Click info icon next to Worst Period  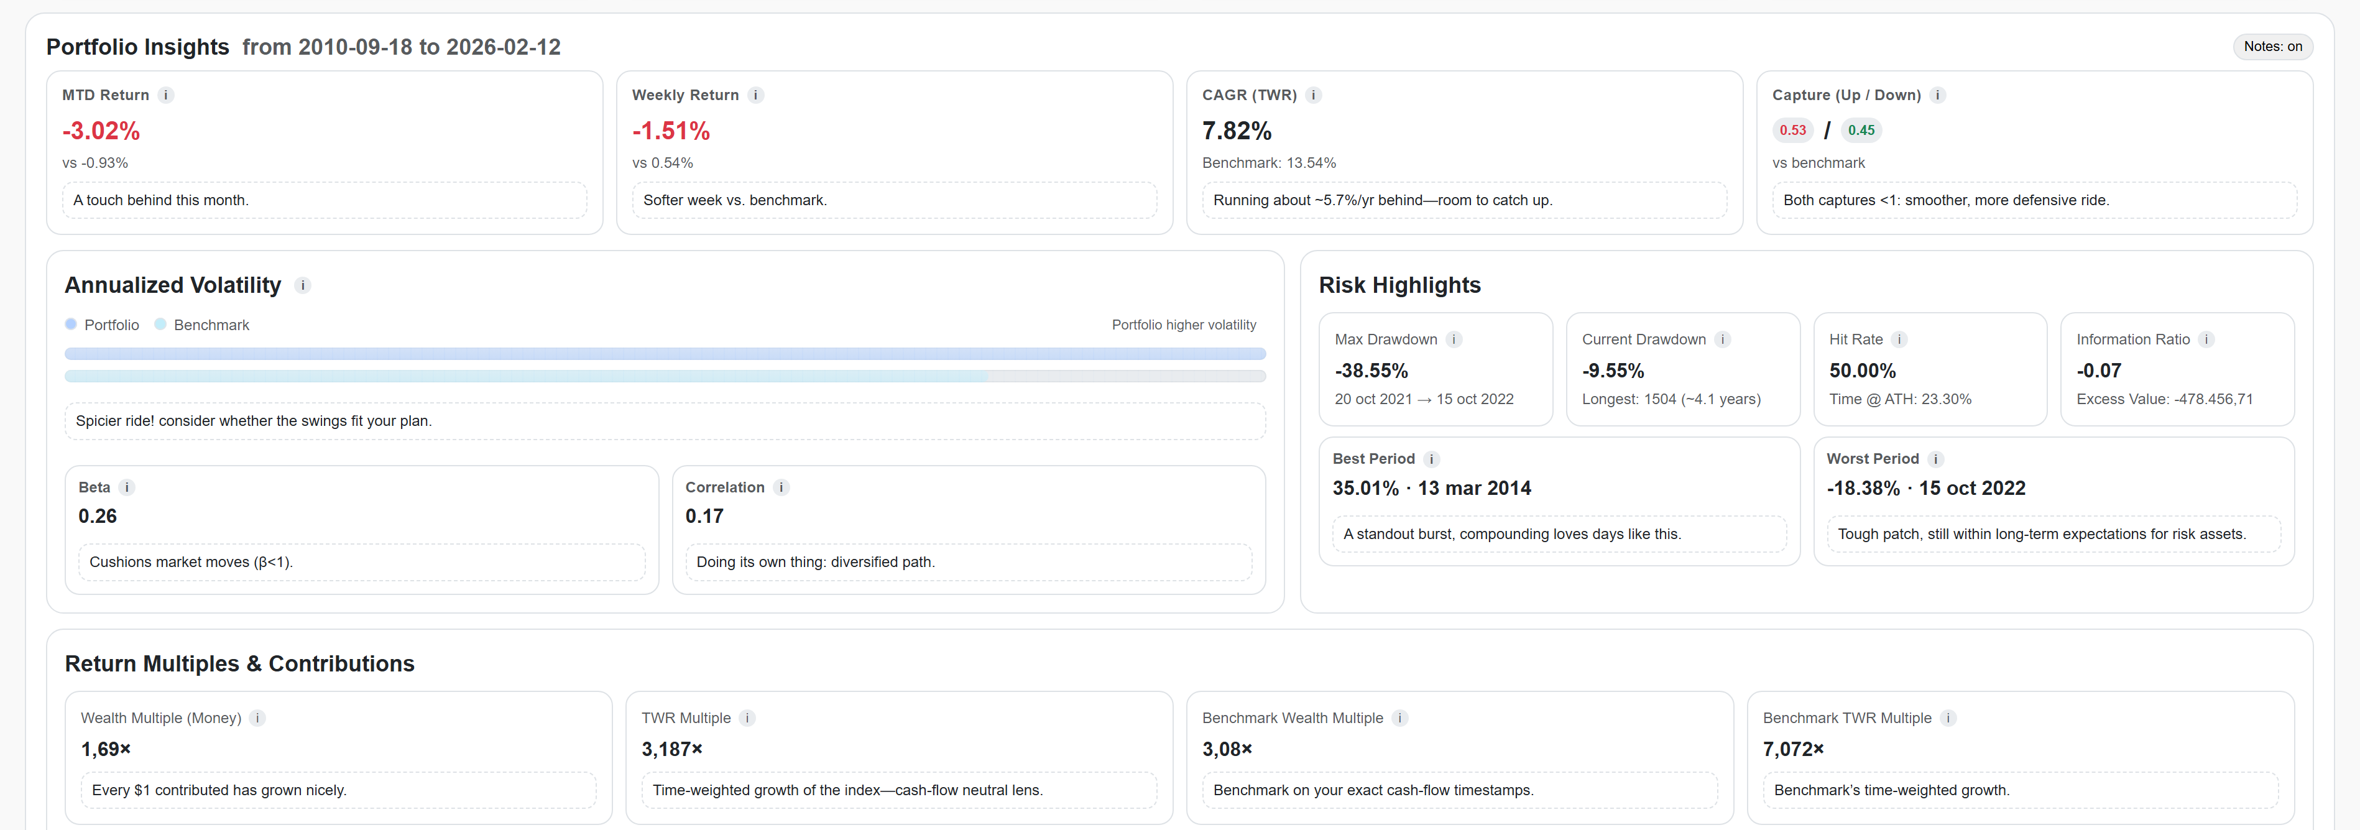point(1935,459)
